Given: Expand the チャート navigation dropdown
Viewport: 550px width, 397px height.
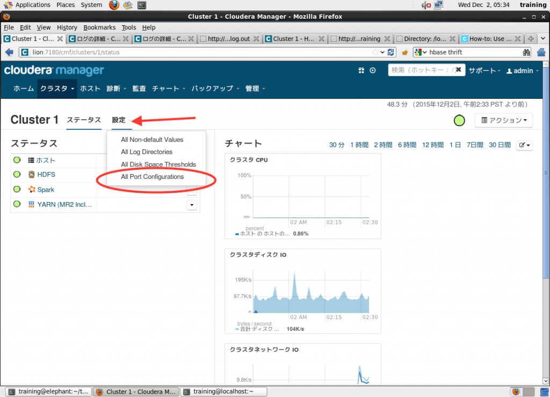Looking at the screenshot, I should [168, 89].
